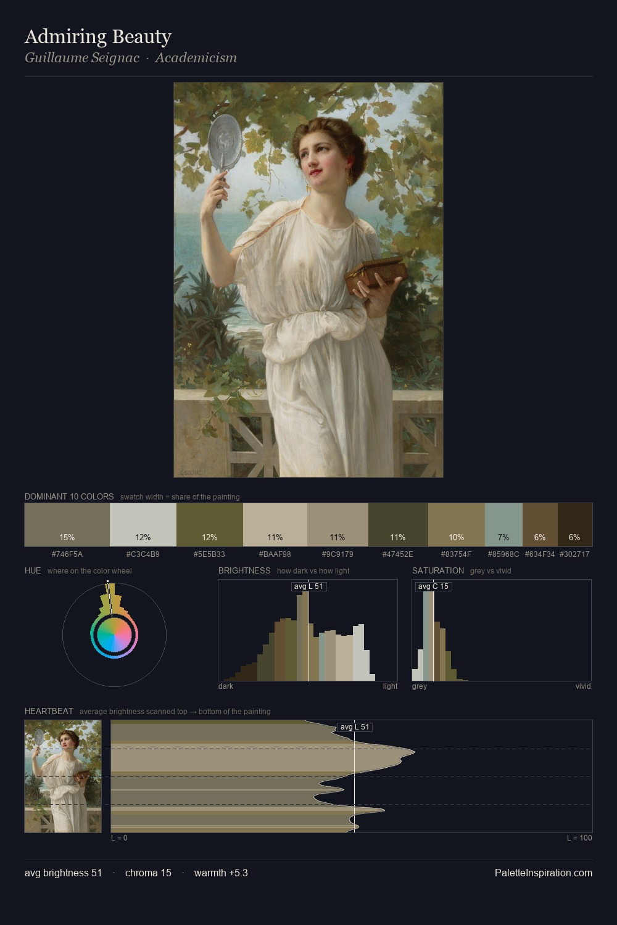617x925 pixels.
Task: Click the 'DOMINANT 10 COLORS' heading
Action: click(x=69, y=496)
